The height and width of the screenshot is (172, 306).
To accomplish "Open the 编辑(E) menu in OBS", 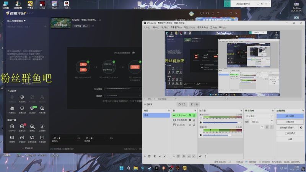I will pos(156,28).
